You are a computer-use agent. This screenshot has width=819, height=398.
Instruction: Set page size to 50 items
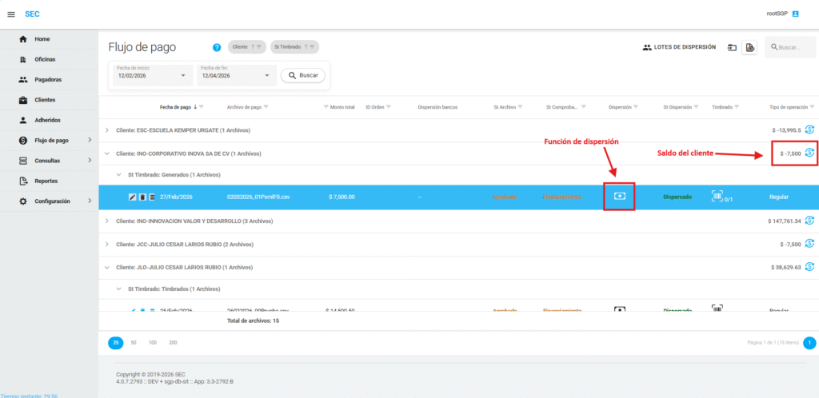point(134,342)
